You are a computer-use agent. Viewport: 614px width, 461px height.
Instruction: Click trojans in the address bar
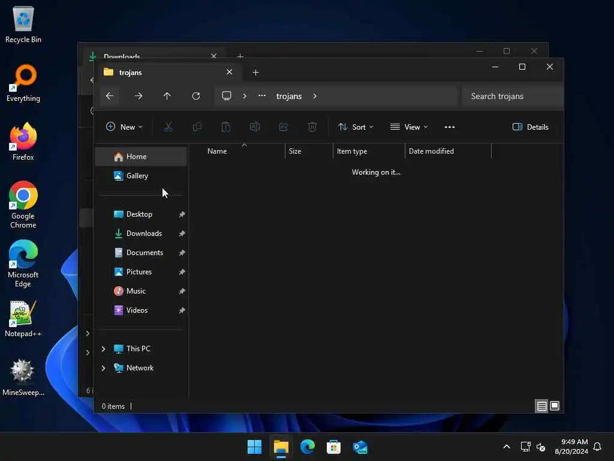pos(289,96)
